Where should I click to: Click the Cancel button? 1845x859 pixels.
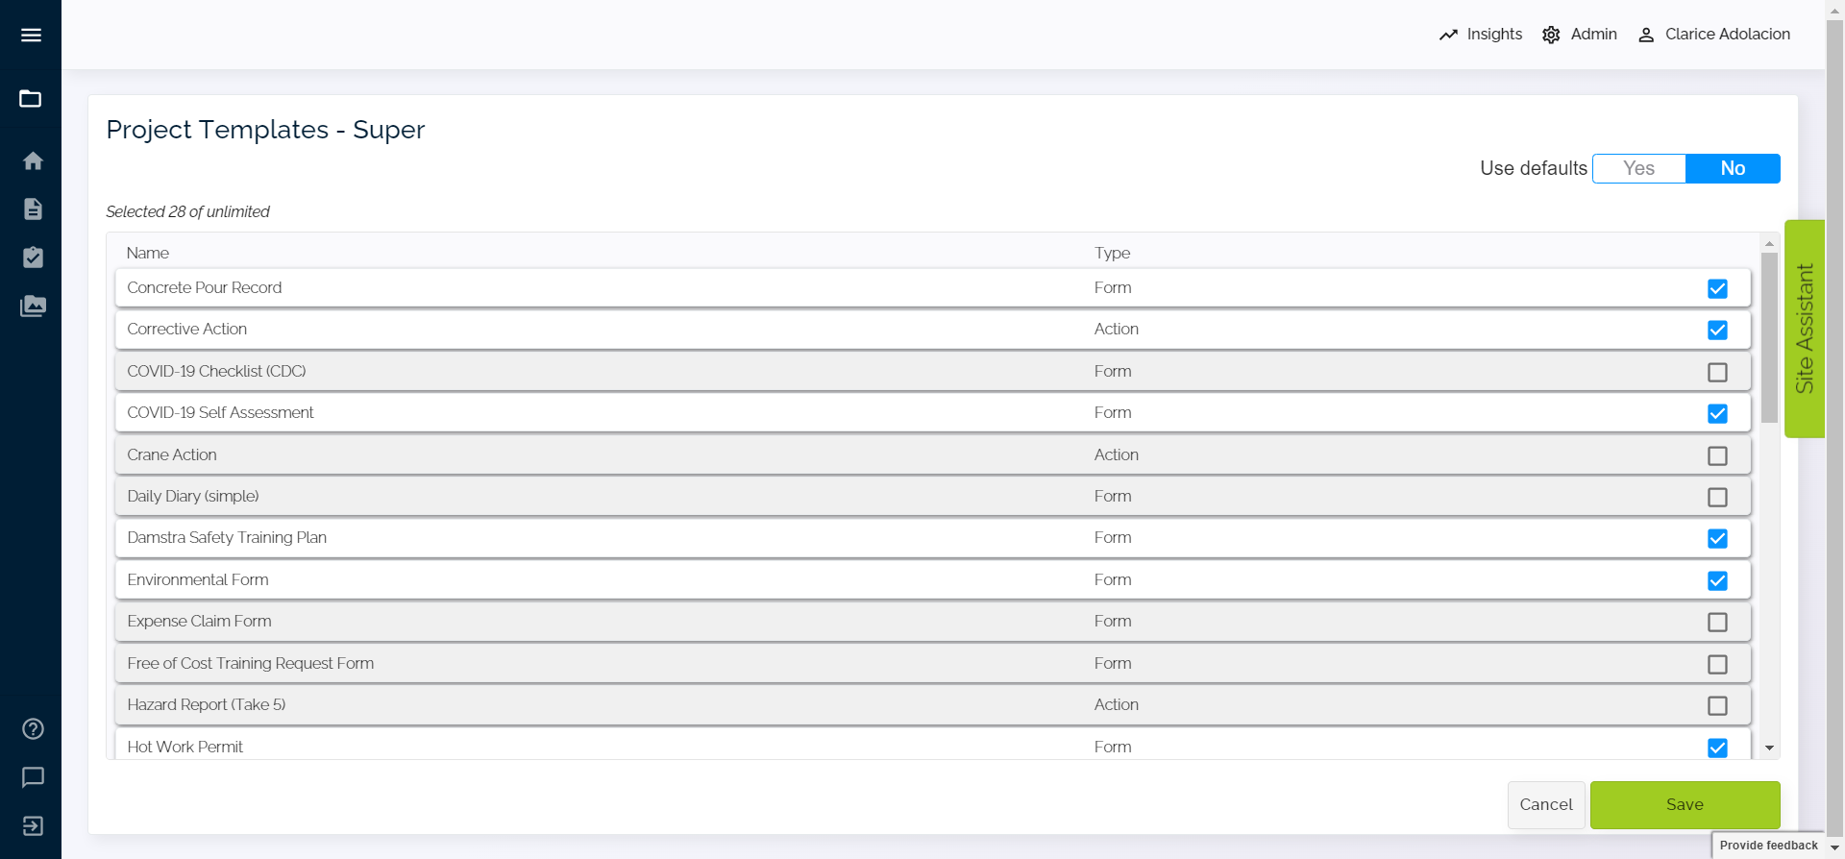1545,805
